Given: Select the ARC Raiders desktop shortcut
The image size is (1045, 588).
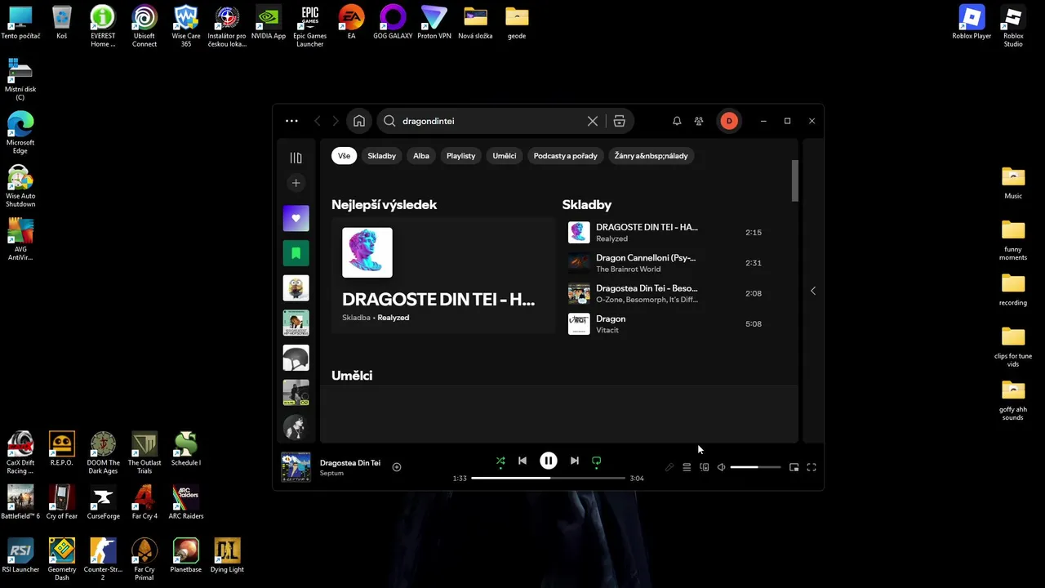Looking at the screenshot, I should [x=186, y=502].
